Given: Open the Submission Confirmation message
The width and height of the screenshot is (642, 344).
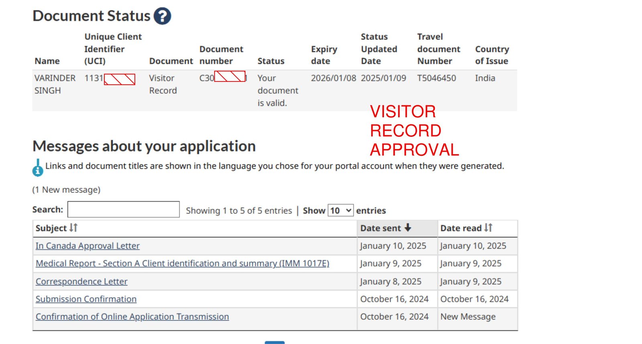Looking at the screenshot, I should pyautogui.click(x=86, y=299).
